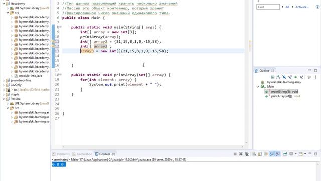Minimize the Console view
The height and width of the screenshot is (181, 321).
pos(310,153)
